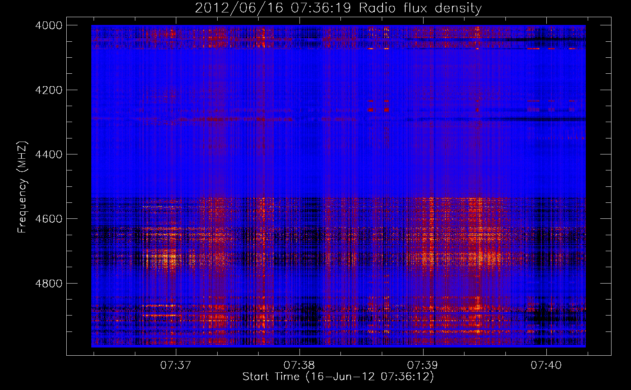Click the 07:40 time axis label
This screenshot has width=631, height=390.
pos(546,365)
